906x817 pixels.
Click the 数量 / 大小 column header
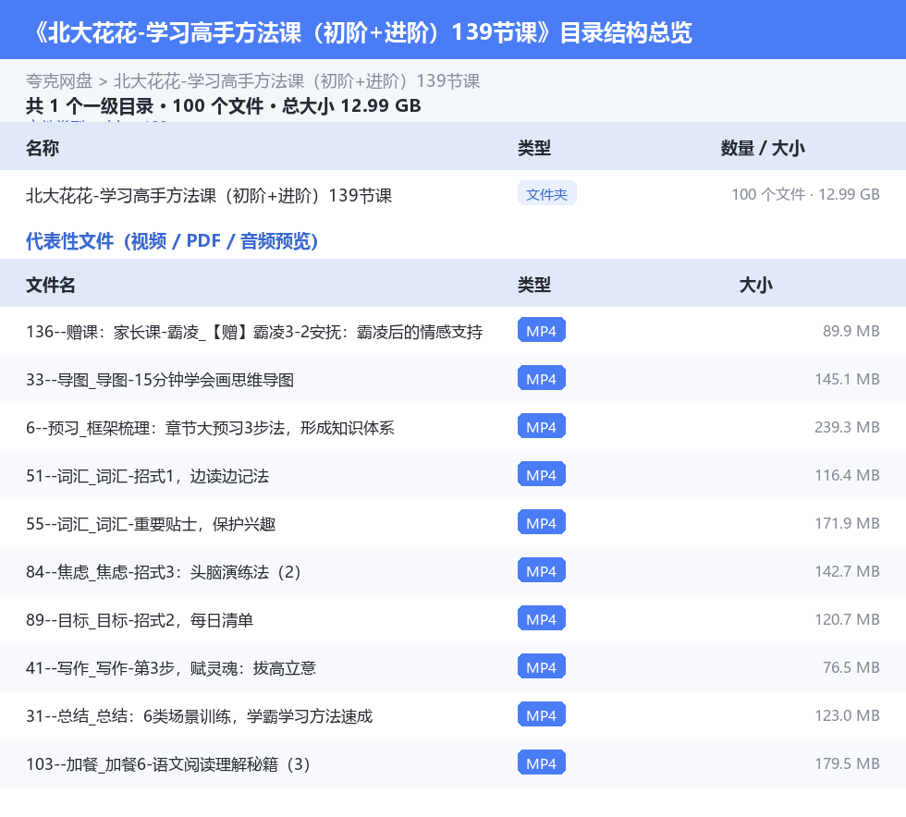[x=763, y=149]
